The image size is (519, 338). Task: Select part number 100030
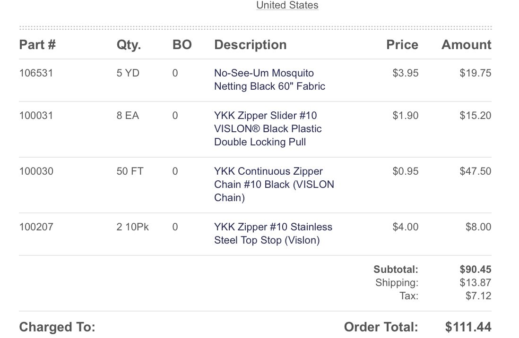click(36, 171)
